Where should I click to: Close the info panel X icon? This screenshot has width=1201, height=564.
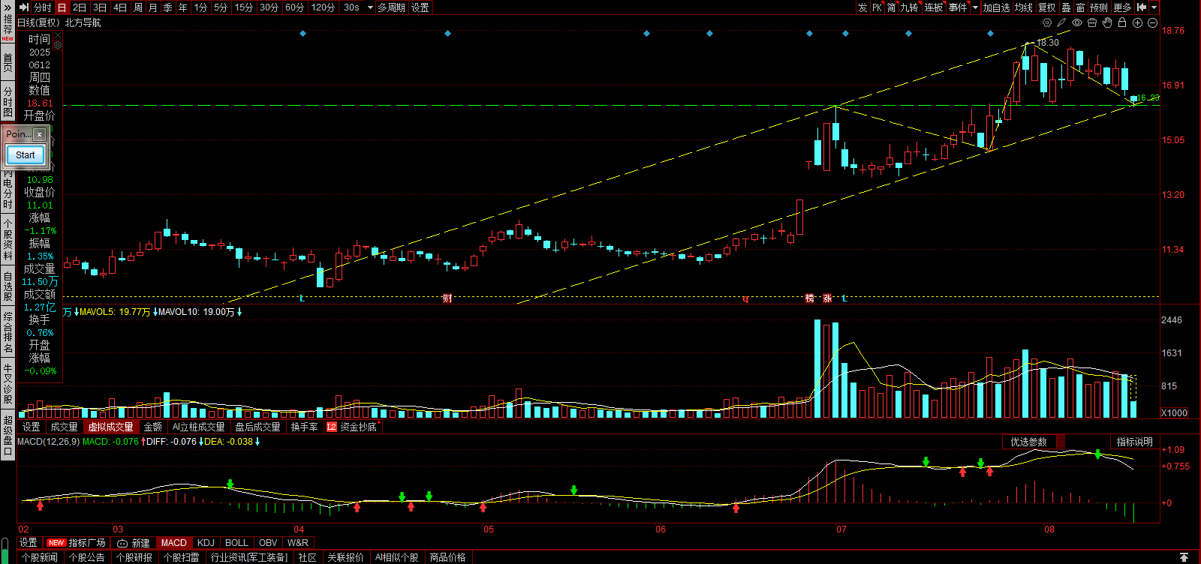tap(57, 34)
